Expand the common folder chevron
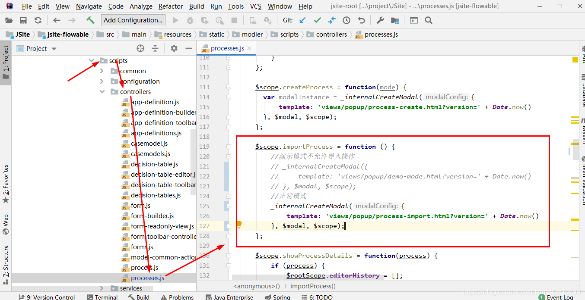Screen dimensions: 585x300 tap(102, 71)
